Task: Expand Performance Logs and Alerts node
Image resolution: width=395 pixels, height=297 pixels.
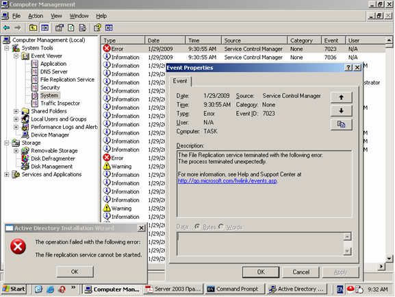Action: point(16,127)
